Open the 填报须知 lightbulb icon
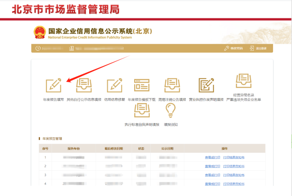292x196 pixels. point(171,110)
